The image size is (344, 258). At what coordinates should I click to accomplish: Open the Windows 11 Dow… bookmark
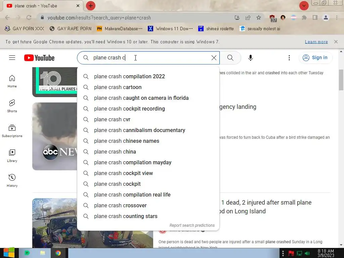170,29
